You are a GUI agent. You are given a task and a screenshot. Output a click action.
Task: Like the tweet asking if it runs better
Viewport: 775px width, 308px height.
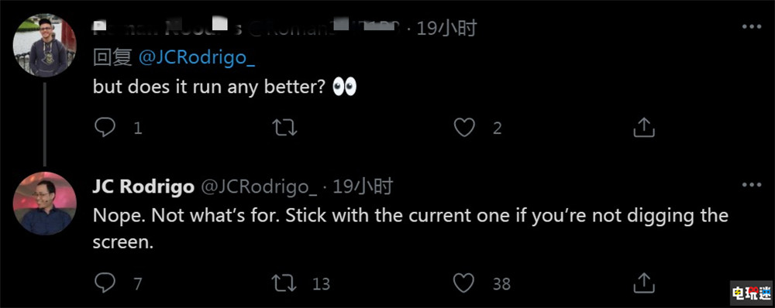coord(464,128)
